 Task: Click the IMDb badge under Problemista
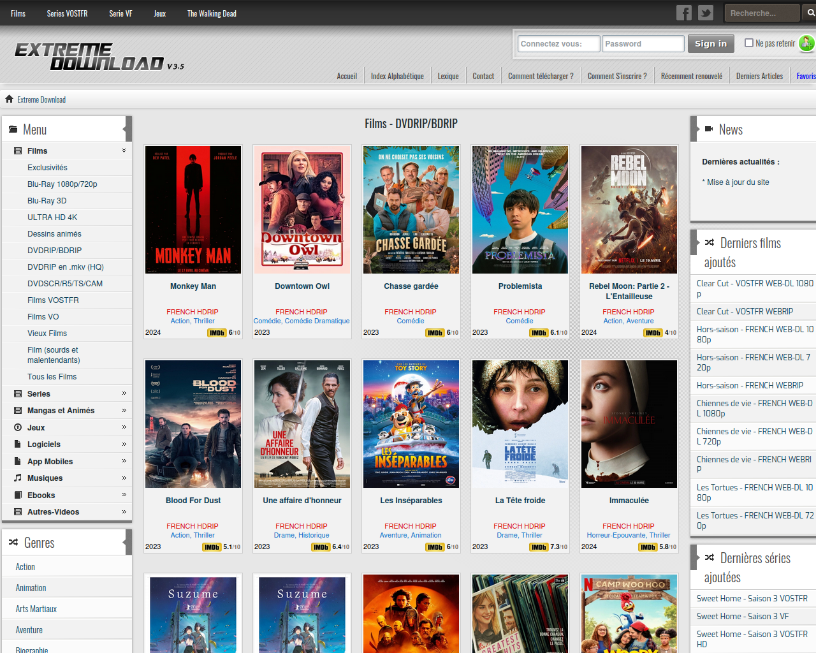tap(539, 333)
